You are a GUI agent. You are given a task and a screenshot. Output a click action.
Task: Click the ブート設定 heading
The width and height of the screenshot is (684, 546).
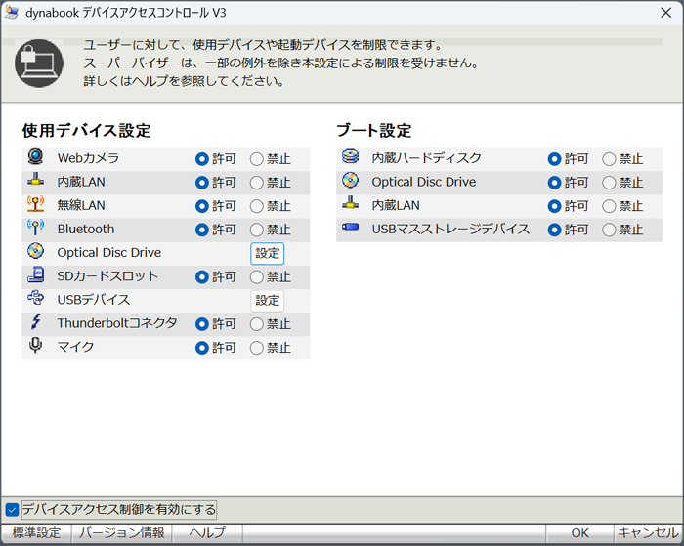[x=374, y=130]
